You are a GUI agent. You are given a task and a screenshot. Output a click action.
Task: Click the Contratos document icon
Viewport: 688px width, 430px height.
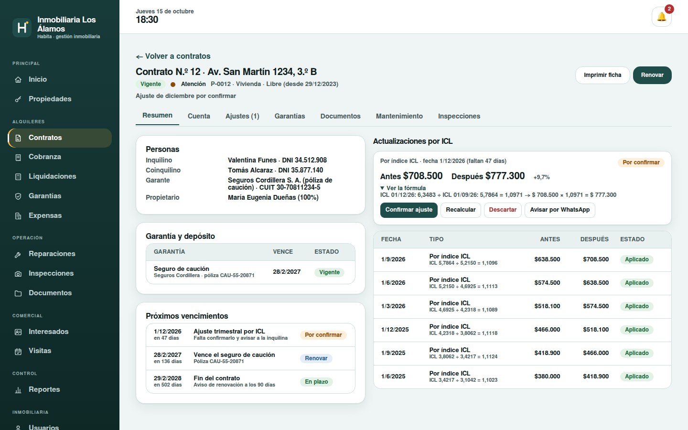tap(18, 138)
